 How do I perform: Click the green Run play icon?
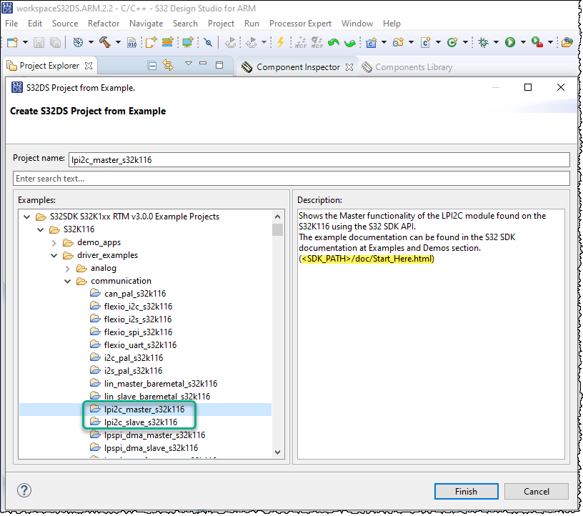tap(510, 42)
